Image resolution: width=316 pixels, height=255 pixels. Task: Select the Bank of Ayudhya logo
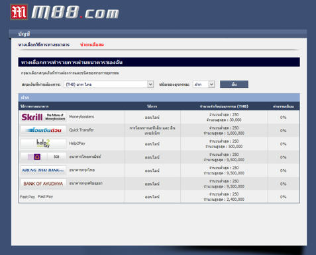click(x=44, y=184)
